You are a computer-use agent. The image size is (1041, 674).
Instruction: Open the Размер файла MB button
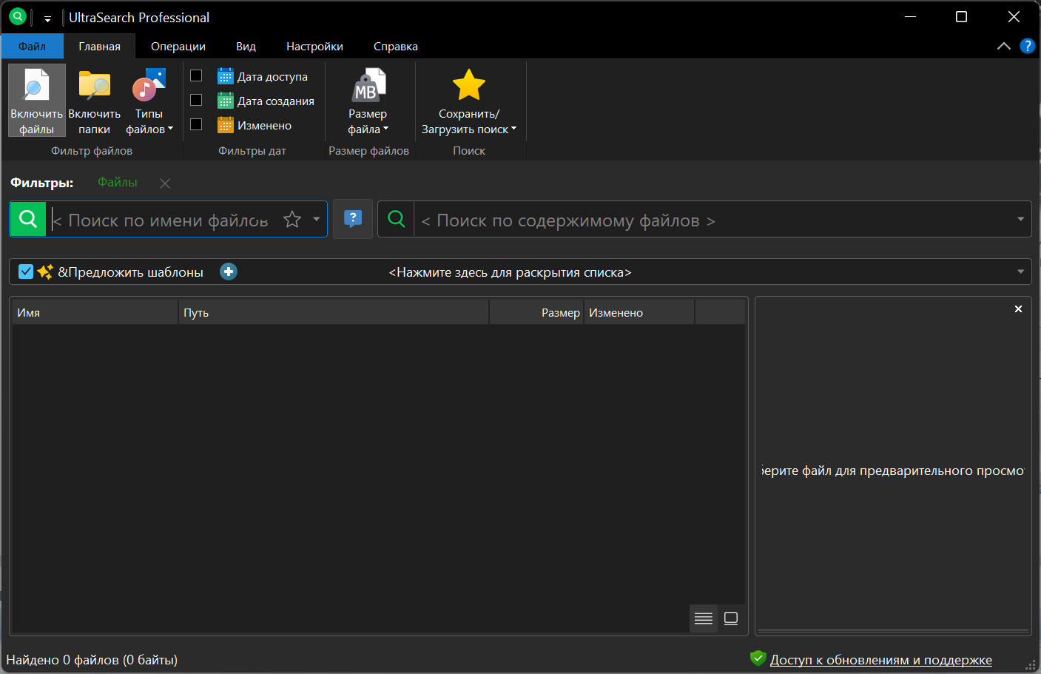point(368,101)
